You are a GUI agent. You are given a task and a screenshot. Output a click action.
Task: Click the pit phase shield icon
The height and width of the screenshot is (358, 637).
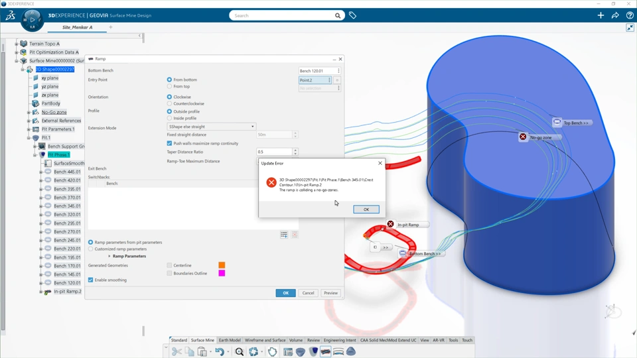pyautogui.click(x=313, y=351)
